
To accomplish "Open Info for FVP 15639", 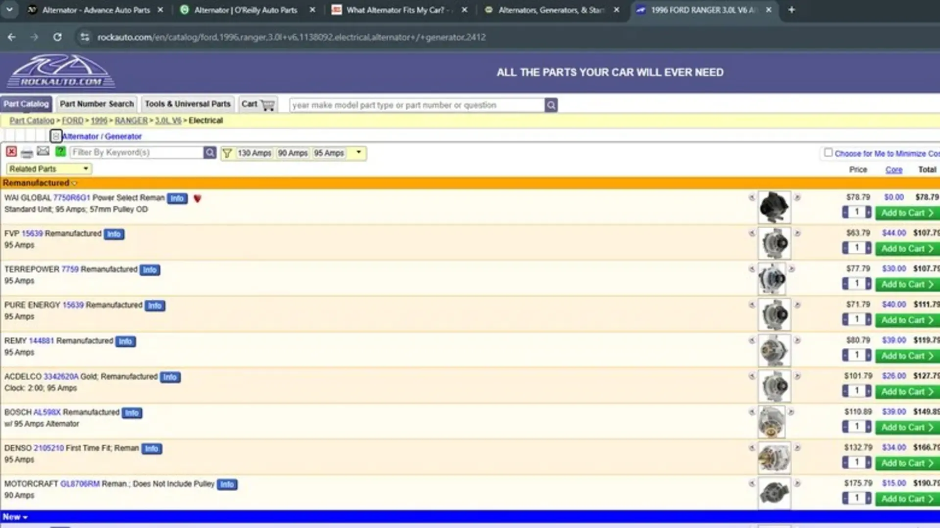I will click(114, 234).
